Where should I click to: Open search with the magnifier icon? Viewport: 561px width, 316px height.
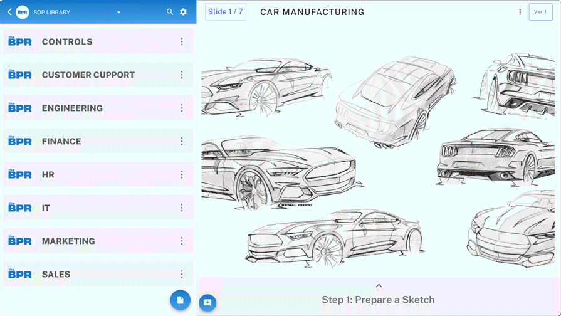pos(170,12)
